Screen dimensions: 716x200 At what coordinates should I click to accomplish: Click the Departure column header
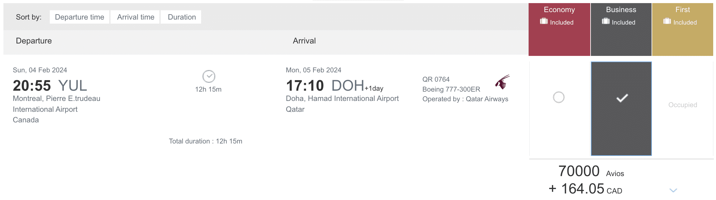coord(34,41)
